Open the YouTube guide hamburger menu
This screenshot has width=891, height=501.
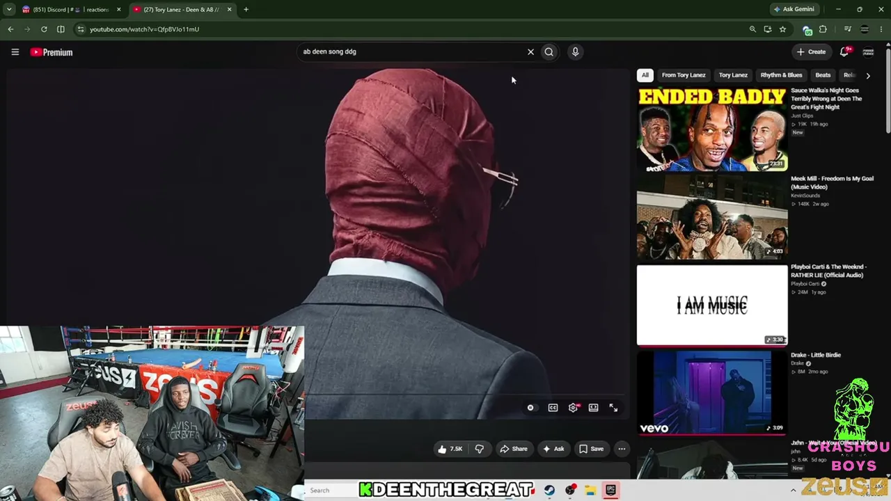click(x=15, y=52)
